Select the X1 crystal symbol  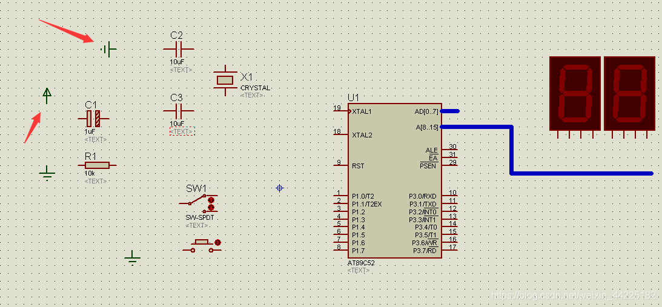[225, 80]
